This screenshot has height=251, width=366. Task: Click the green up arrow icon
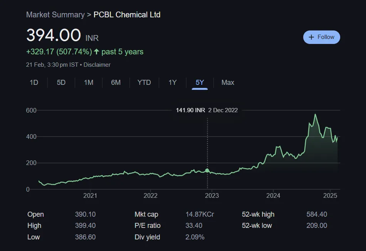(x=97, y=51)
